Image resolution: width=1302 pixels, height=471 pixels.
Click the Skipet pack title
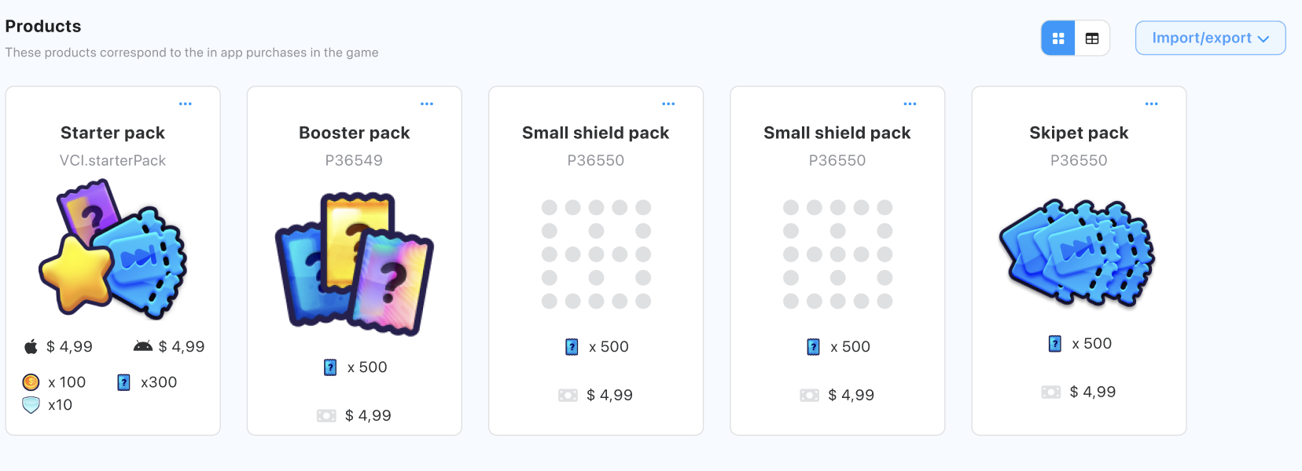tap(1079, 133)
